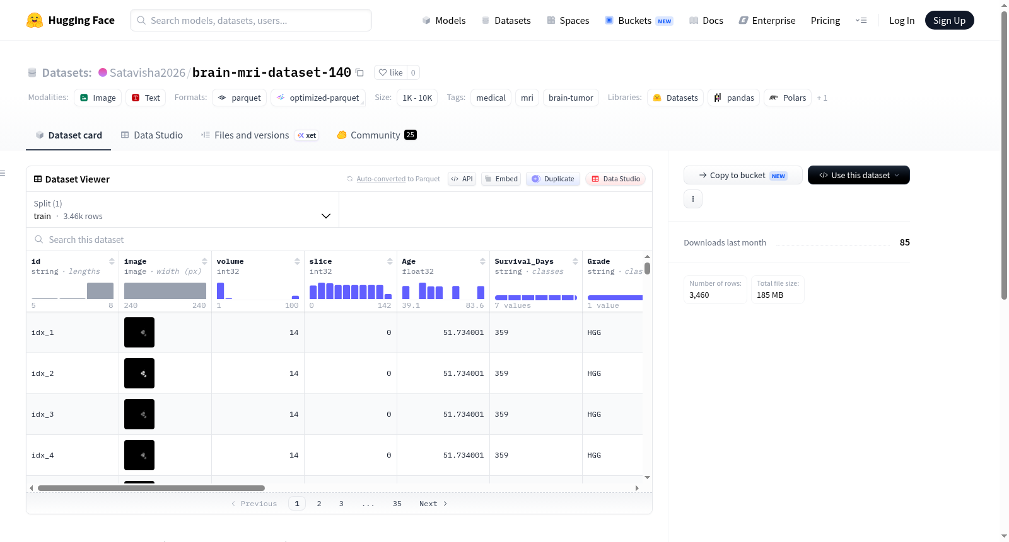This screenshot has width=1009, height=542.
Task: Open the image thumbnail in row idx_1
Action: coord(139,332)
